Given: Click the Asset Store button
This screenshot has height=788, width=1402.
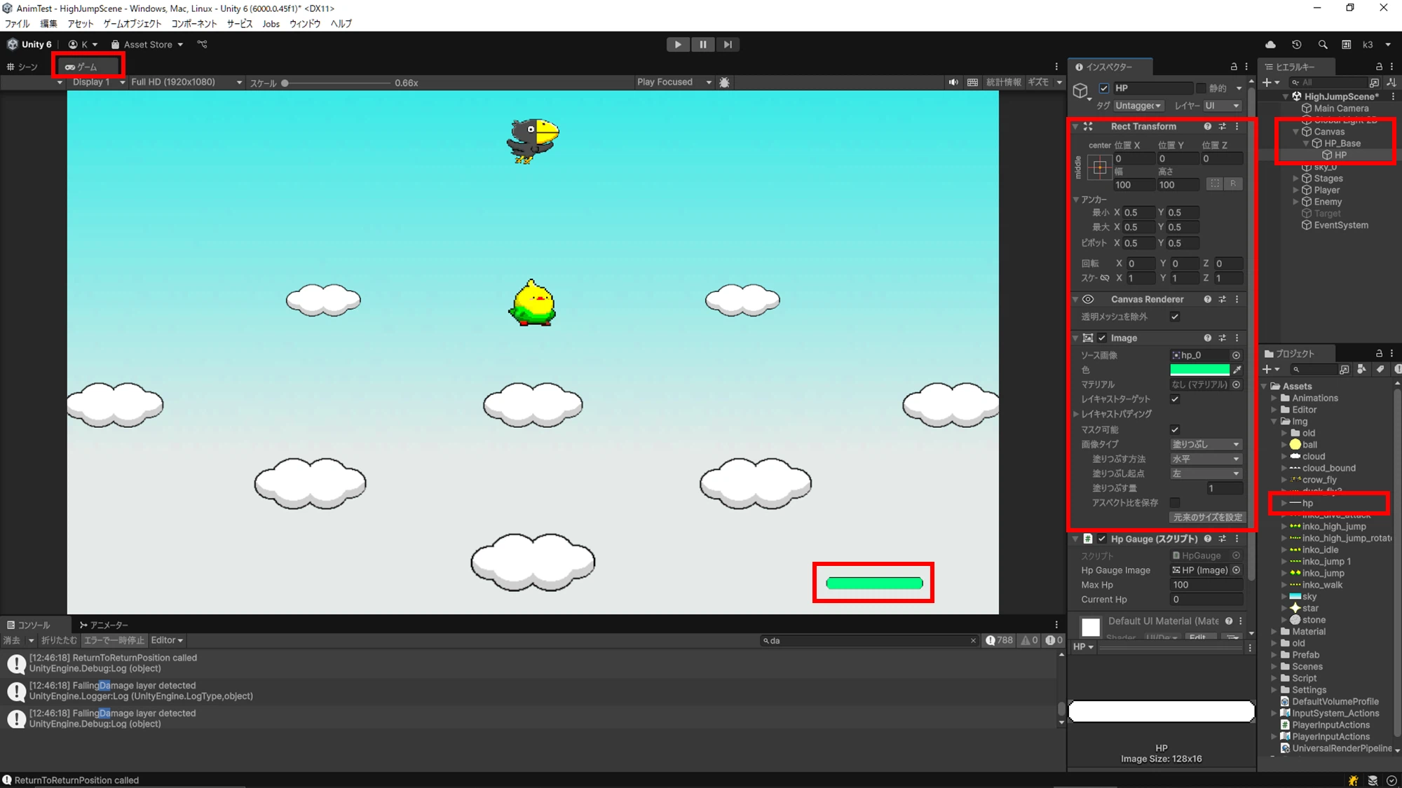Looking at the screenshot, I should [147, 44].
